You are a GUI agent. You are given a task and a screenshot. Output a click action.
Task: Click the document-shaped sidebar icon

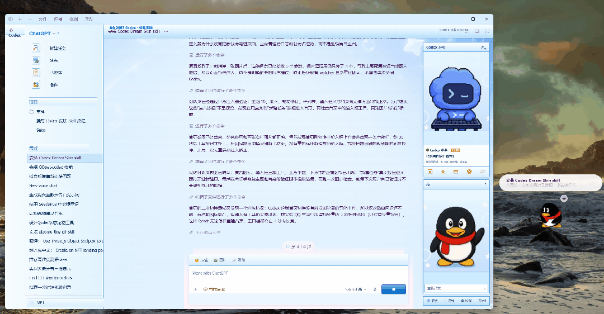(x=36, y=72)
